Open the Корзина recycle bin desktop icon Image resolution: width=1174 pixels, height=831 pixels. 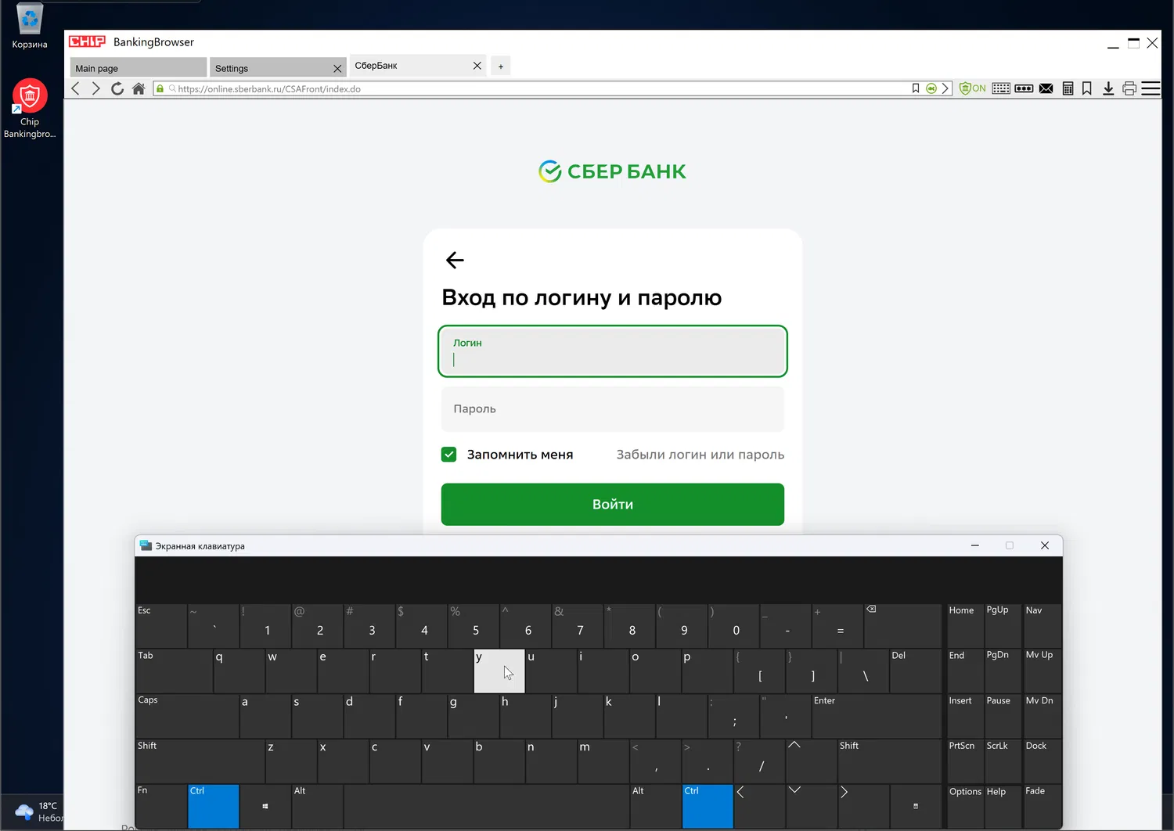pyautogui.click(x=30, y=27)
